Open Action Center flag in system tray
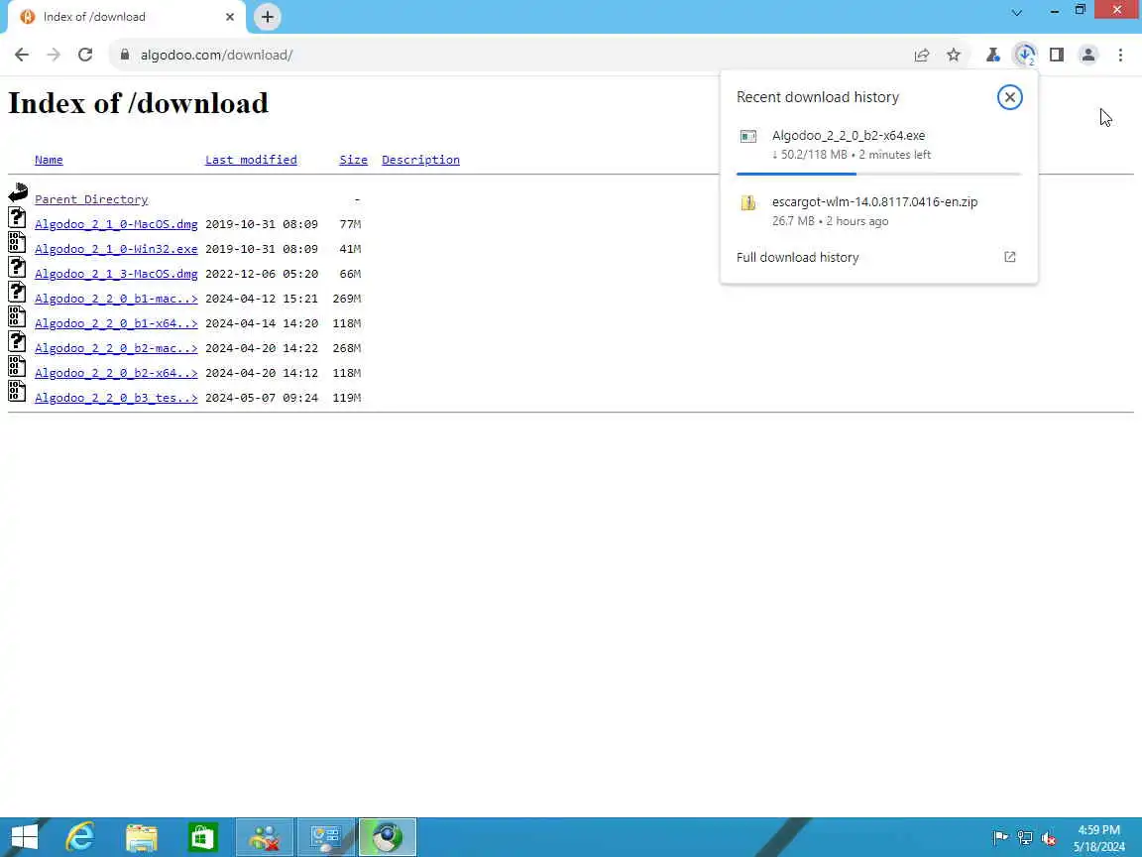The height and width of the screenshot is (857, 1142). tap(1000, 838)
